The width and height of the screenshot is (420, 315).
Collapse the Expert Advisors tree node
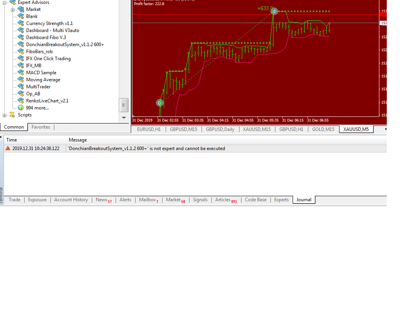(x=5, y=3)
